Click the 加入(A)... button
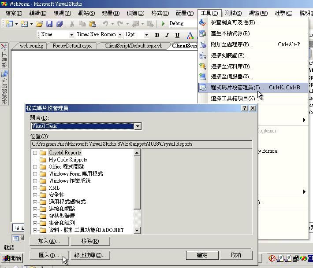Viewport: 313px width, 268px height. (49, 241)
